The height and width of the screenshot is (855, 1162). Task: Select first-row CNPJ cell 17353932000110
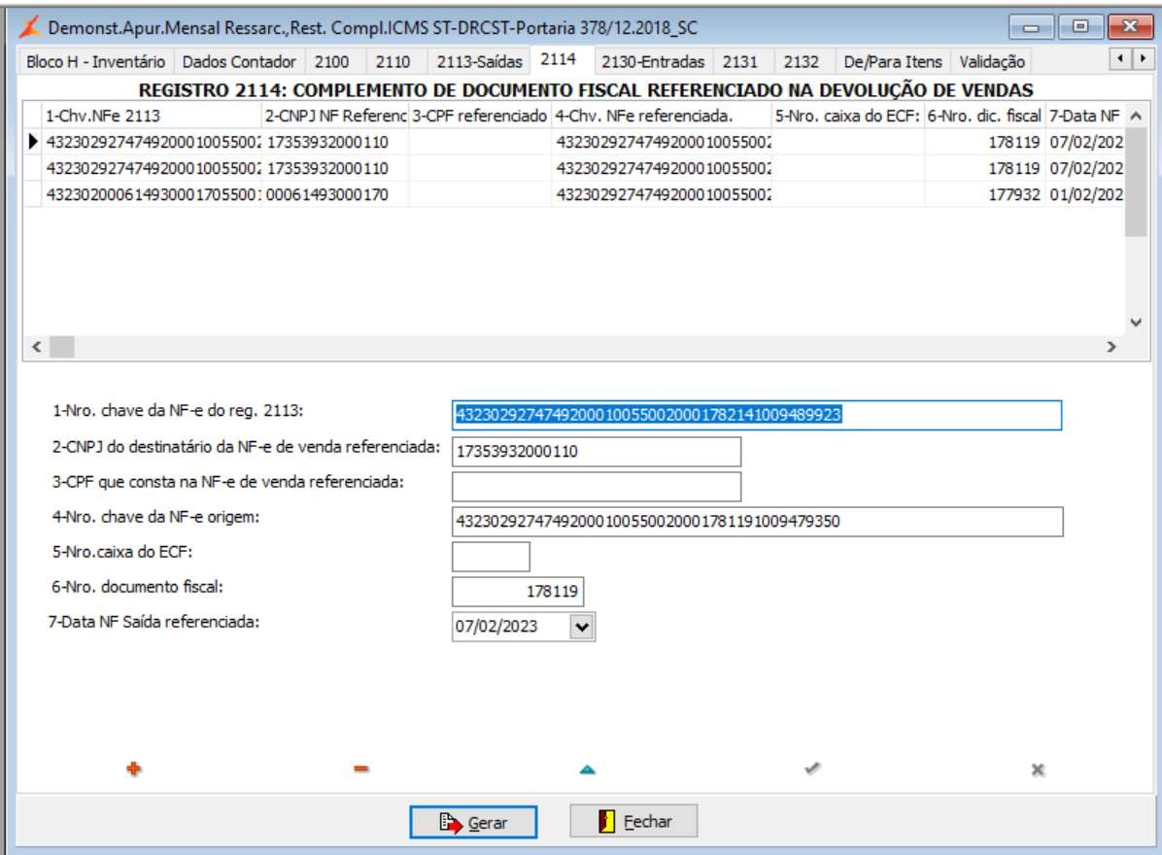(x=335, y=142)
